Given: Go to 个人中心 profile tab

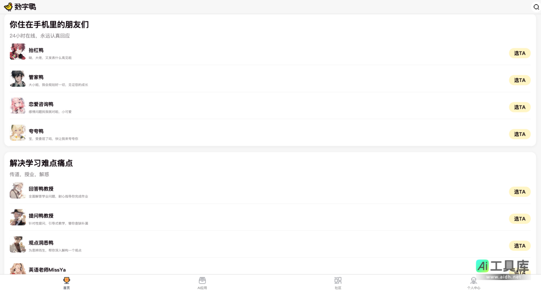Looking at the screenshot, I should pyautogui.click(x=473, y=283).
